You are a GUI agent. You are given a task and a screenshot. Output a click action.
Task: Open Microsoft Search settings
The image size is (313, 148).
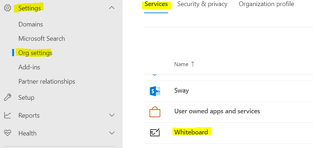42,39
